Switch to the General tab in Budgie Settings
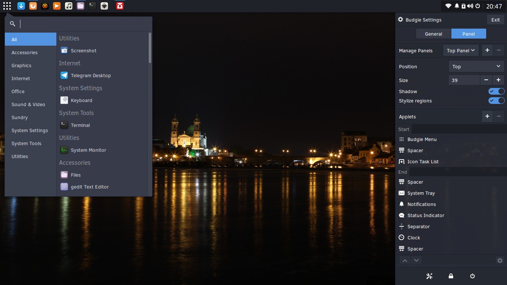Image resolution: width=507 pixels, height=285 pixels. click(433, 33)
